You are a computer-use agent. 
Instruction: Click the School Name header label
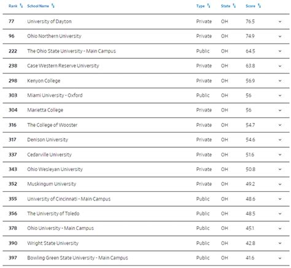point(38,6)
